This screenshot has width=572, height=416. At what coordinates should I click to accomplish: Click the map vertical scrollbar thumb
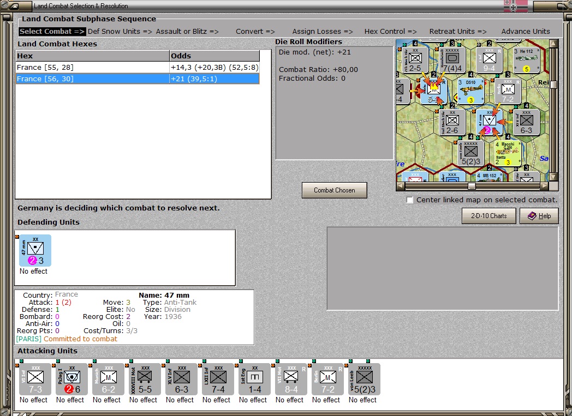tap(553, 85)
